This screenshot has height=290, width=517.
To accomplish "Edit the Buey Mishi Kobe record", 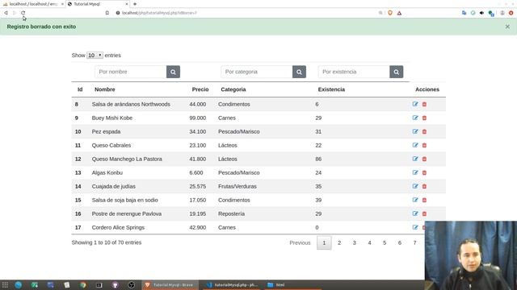I will [x=415, y=118].
